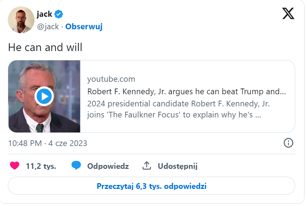Click the share upload arrow icon

pyautogui.click(x=147, y=166)
